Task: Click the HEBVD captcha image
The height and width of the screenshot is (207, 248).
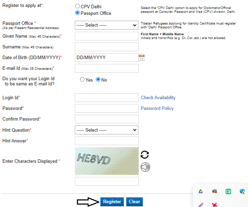Action: pos(107,161)
